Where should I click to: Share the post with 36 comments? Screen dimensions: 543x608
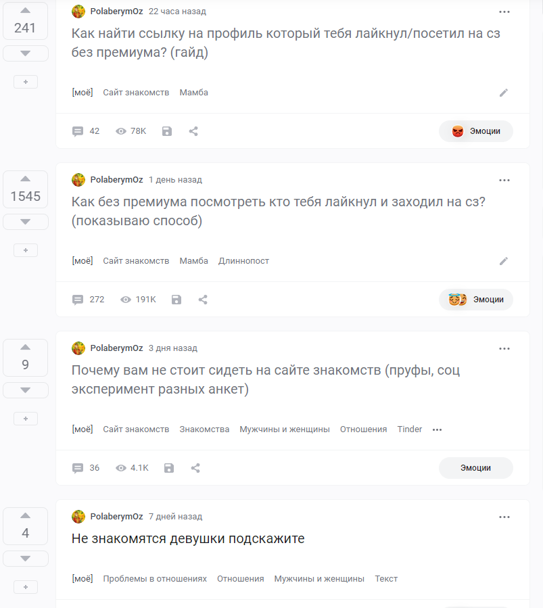(x=195, y=468)
